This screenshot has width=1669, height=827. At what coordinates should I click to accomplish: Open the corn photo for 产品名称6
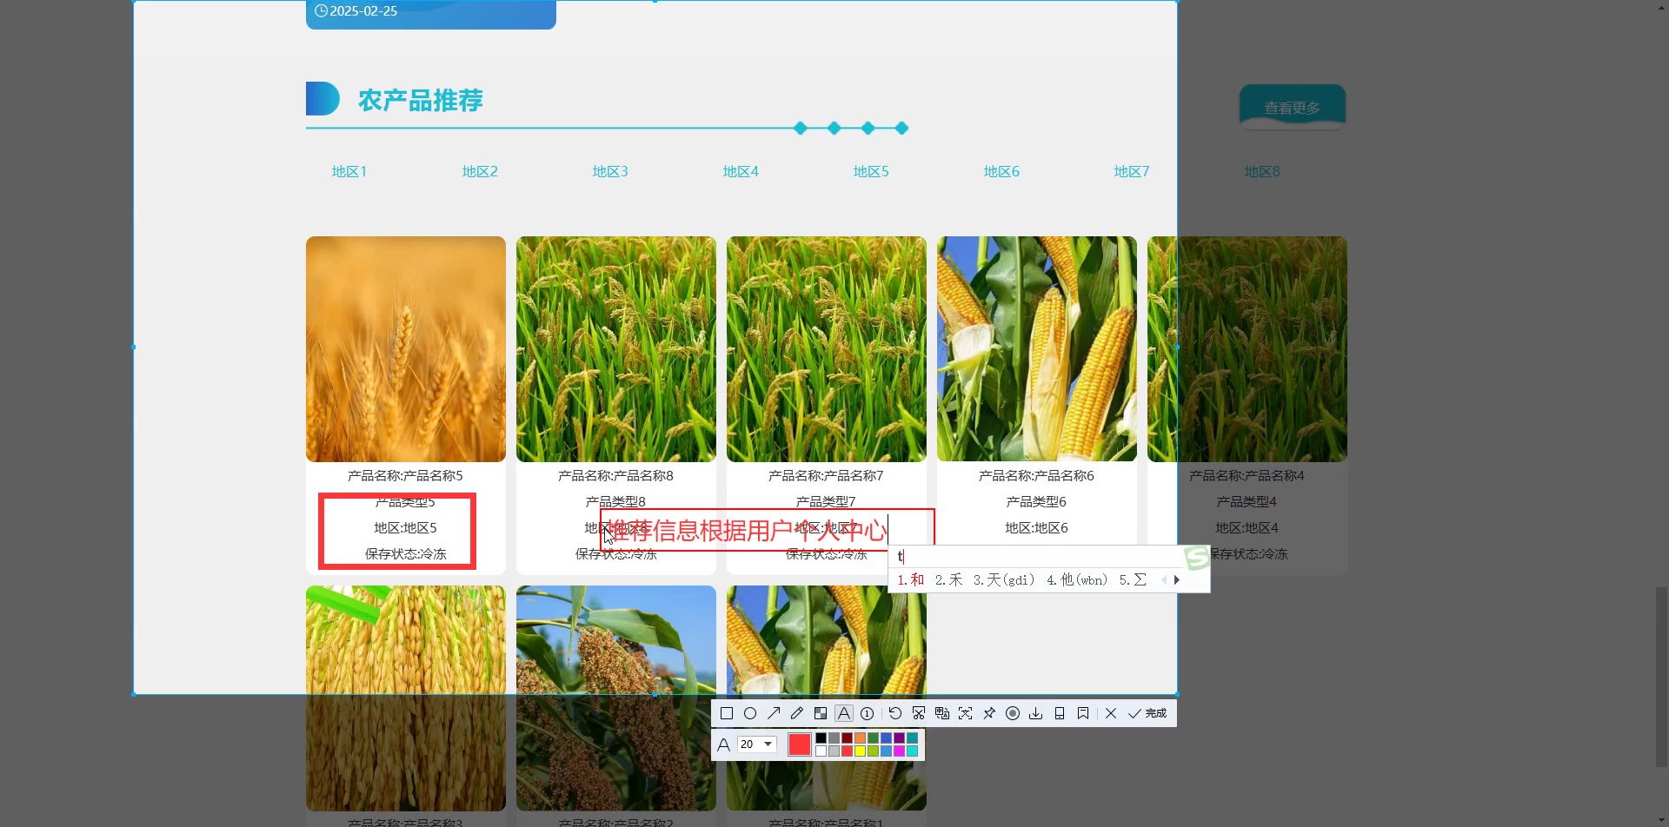coord(1037,349)
